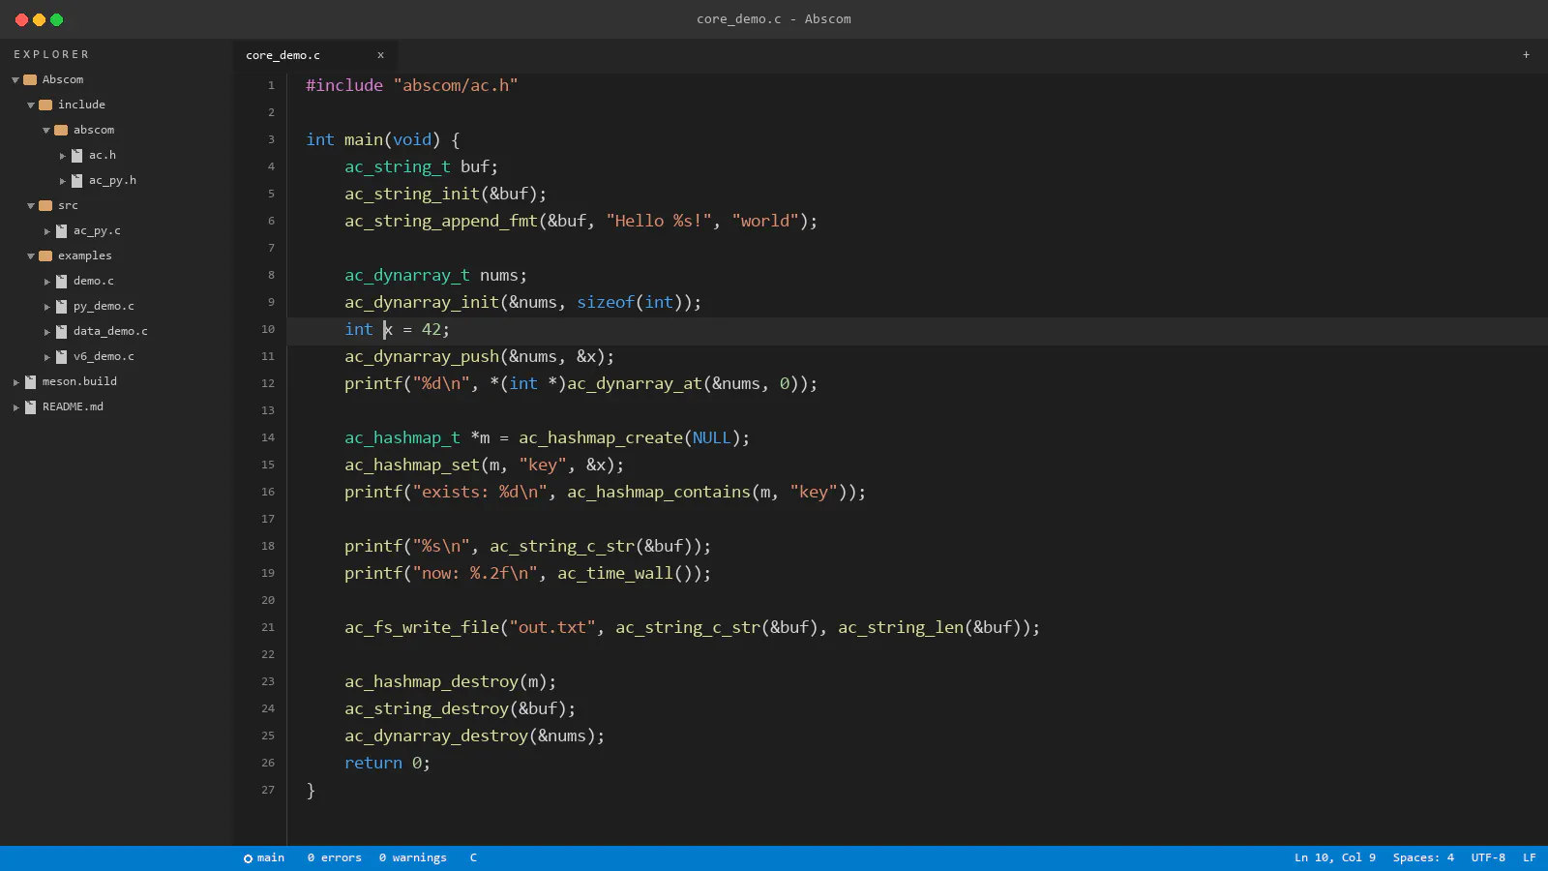The image size is (1548, 871).
Task: Open demo.c from examples
Action: pos(94,281)
